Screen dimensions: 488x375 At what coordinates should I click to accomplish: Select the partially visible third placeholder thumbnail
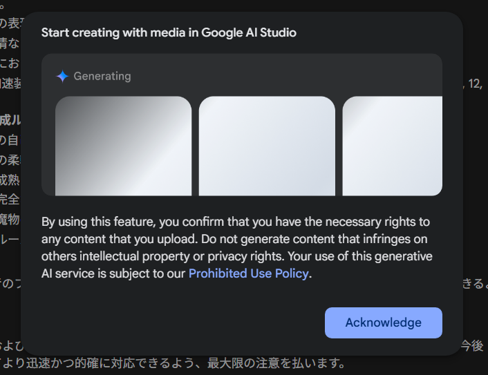tap(392, 146)
